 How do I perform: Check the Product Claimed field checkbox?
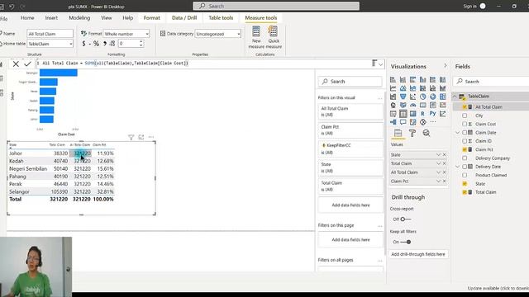465,175
